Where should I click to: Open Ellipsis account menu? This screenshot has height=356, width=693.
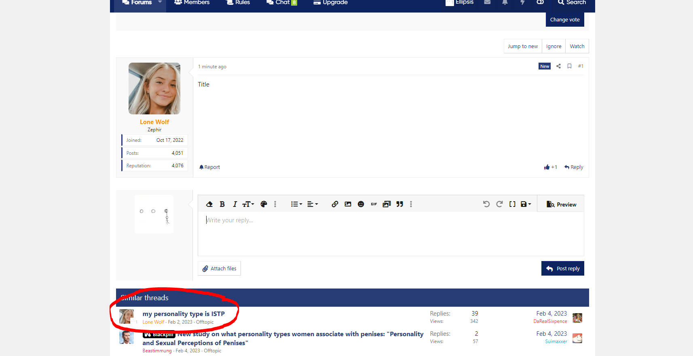459,2
